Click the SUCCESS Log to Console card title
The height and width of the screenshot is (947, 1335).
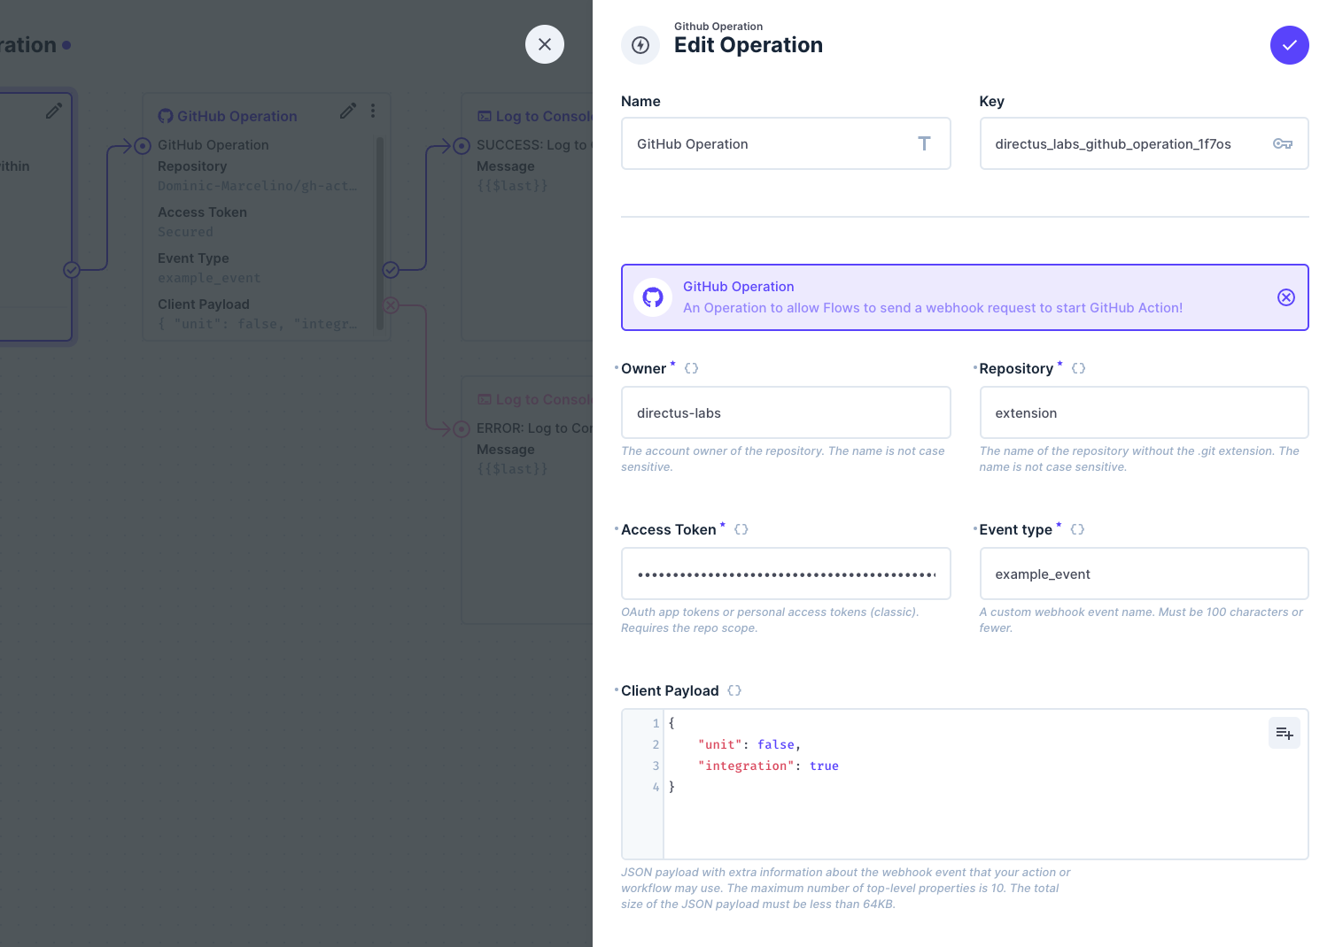tap(543, 116)
